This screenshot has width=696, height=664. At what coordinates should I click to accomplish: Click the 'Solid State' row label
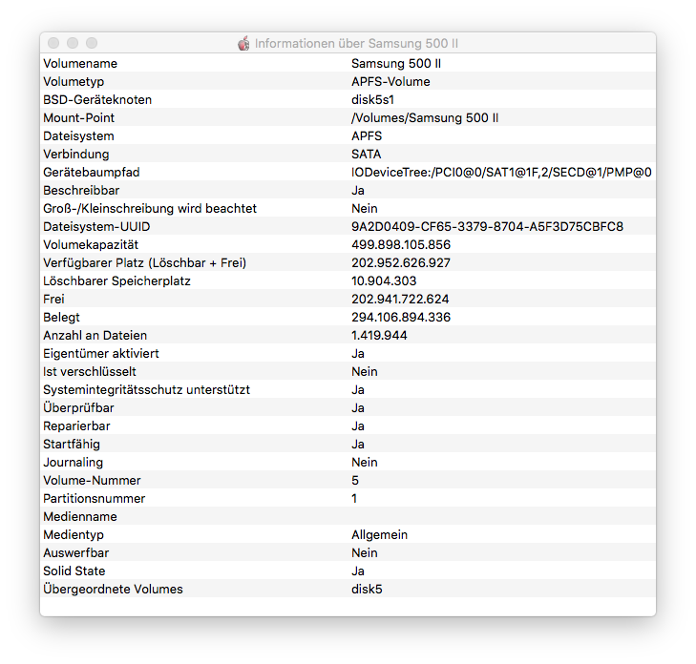point(74,571)
